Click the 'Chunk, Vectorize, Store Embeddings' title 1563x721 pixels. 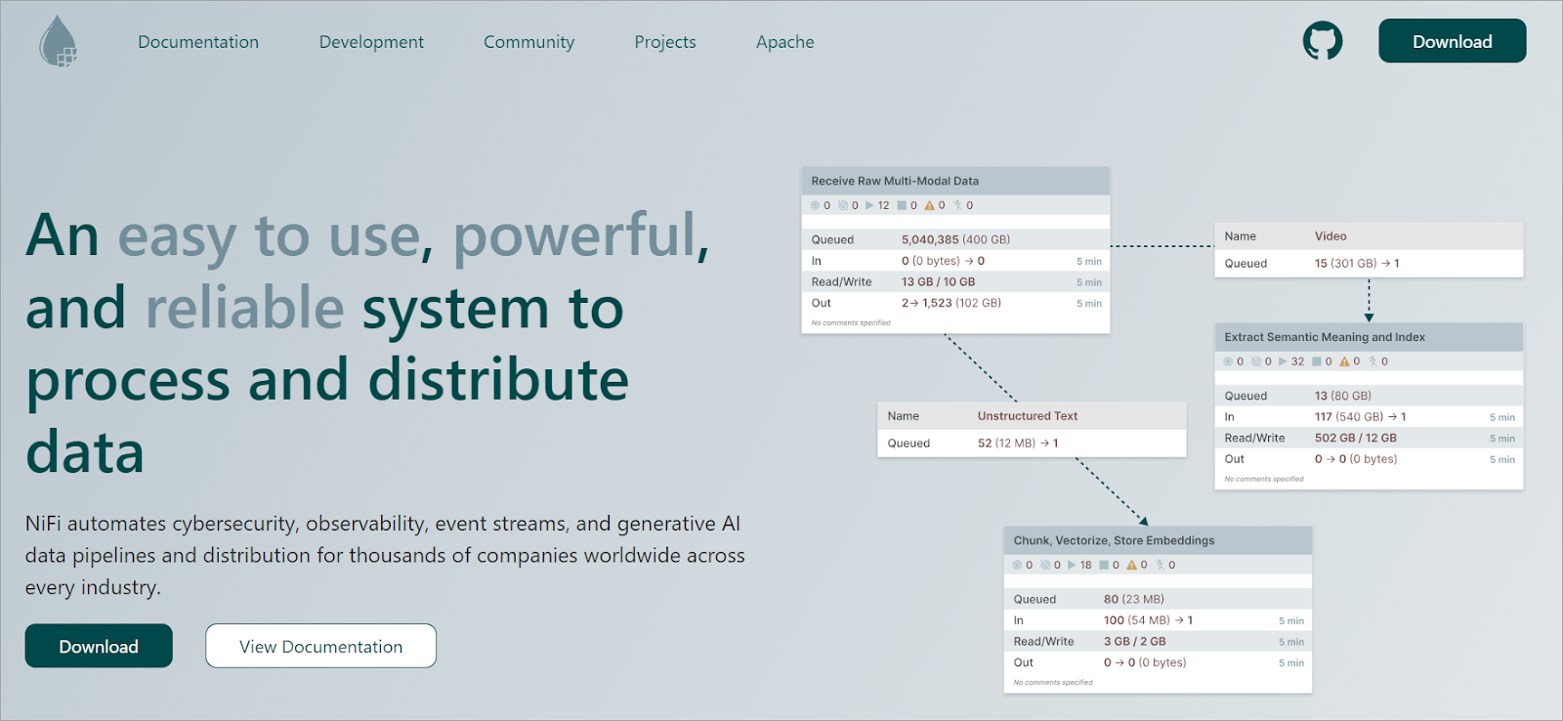(1114, 540)
